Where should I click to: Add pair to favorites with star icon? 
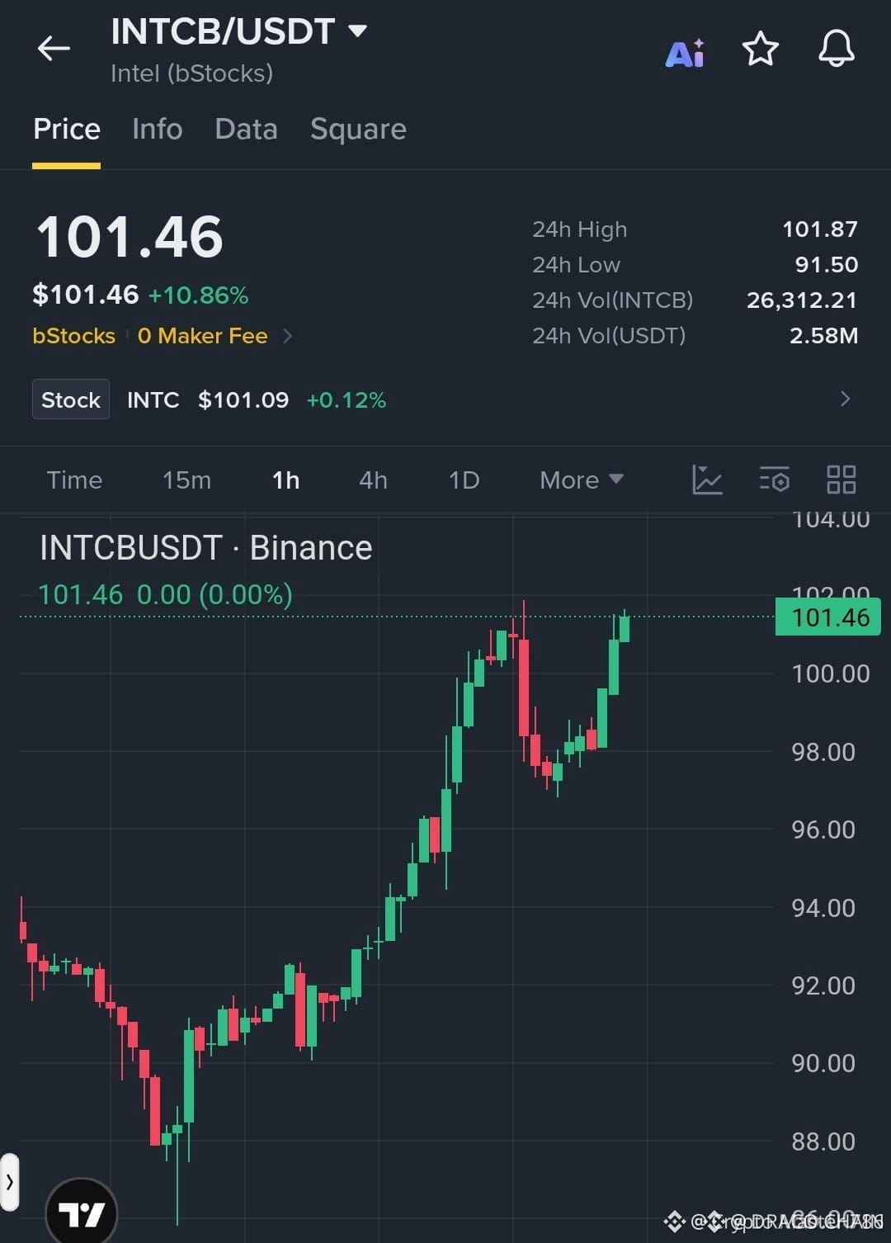tap(760, 49)
